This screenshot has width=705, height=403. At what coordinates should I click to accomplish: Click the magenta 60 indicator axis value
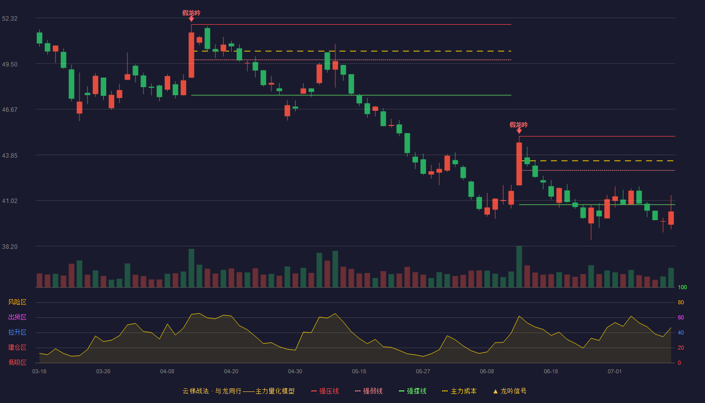[681, 317]
